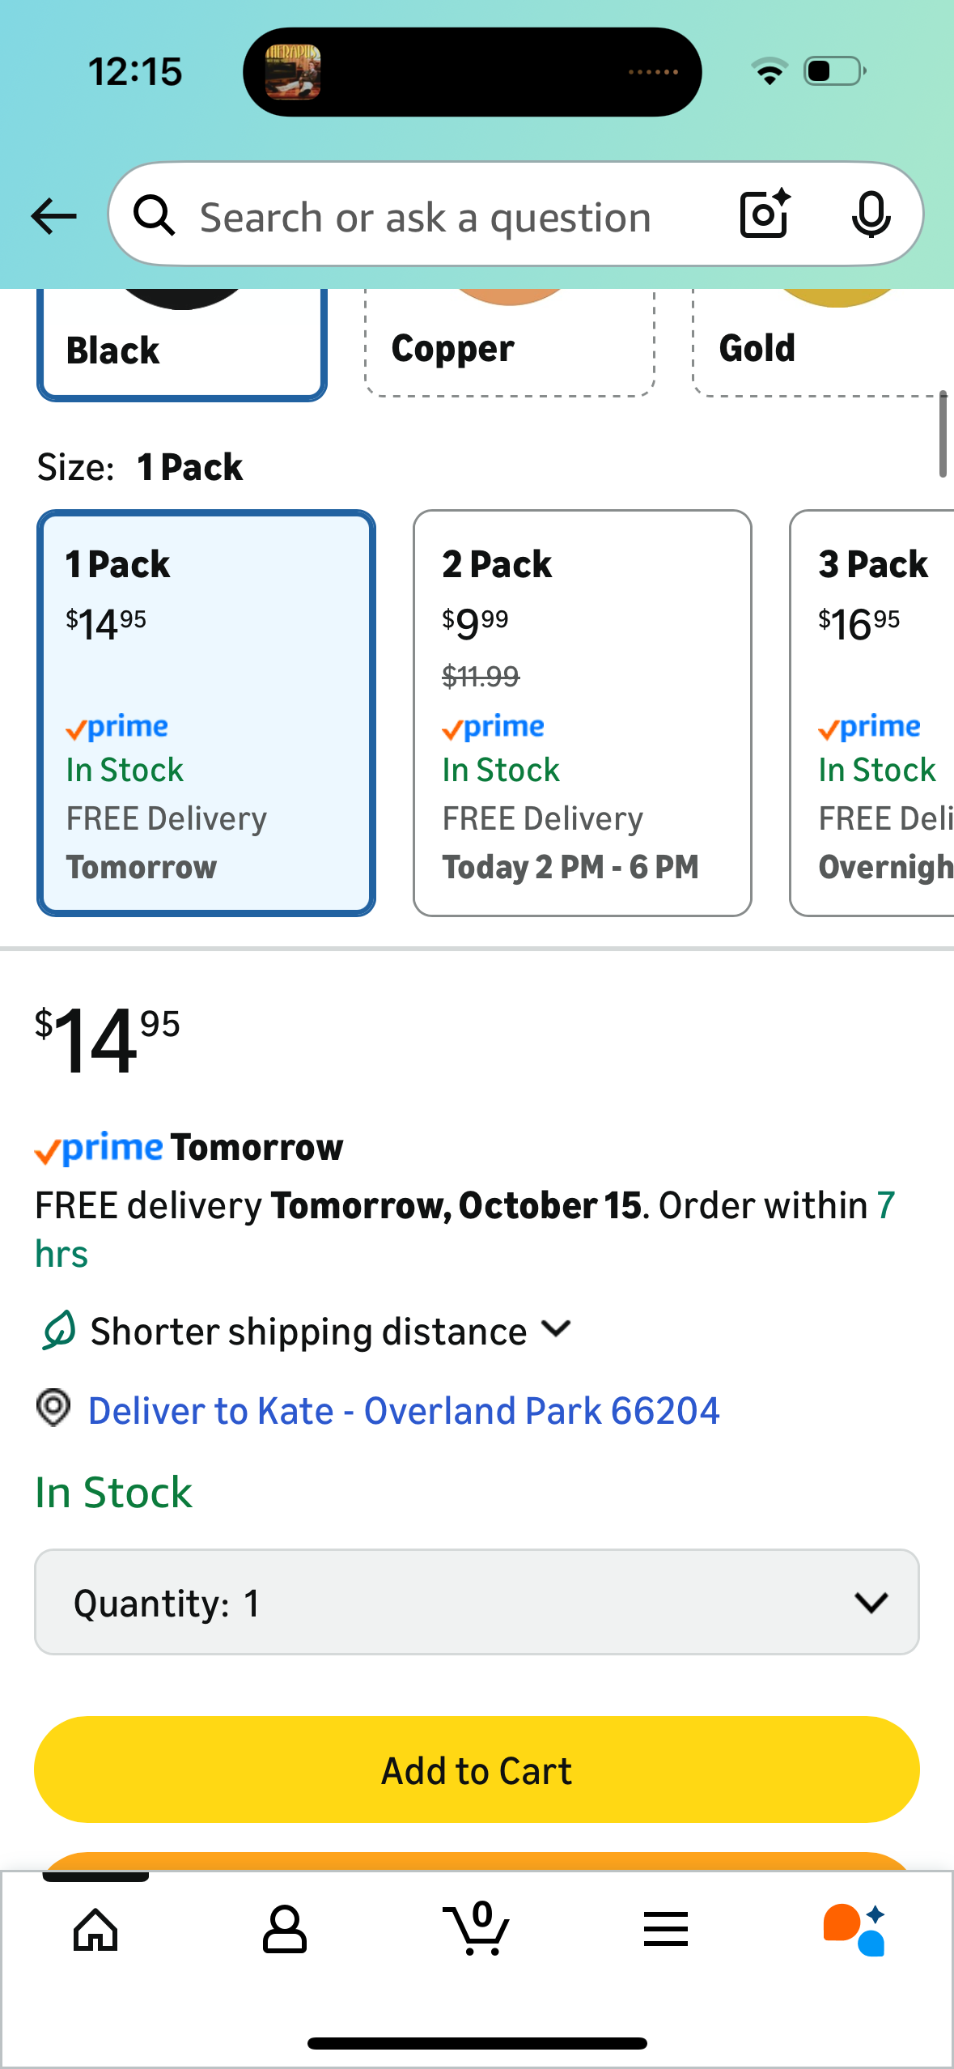Tap the microphone voice search icon
Screen dimensions: 954x2069
[871, 215]
